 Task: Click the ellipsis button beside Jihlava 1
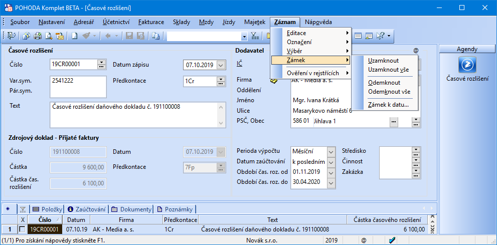[x=394, y=122]
